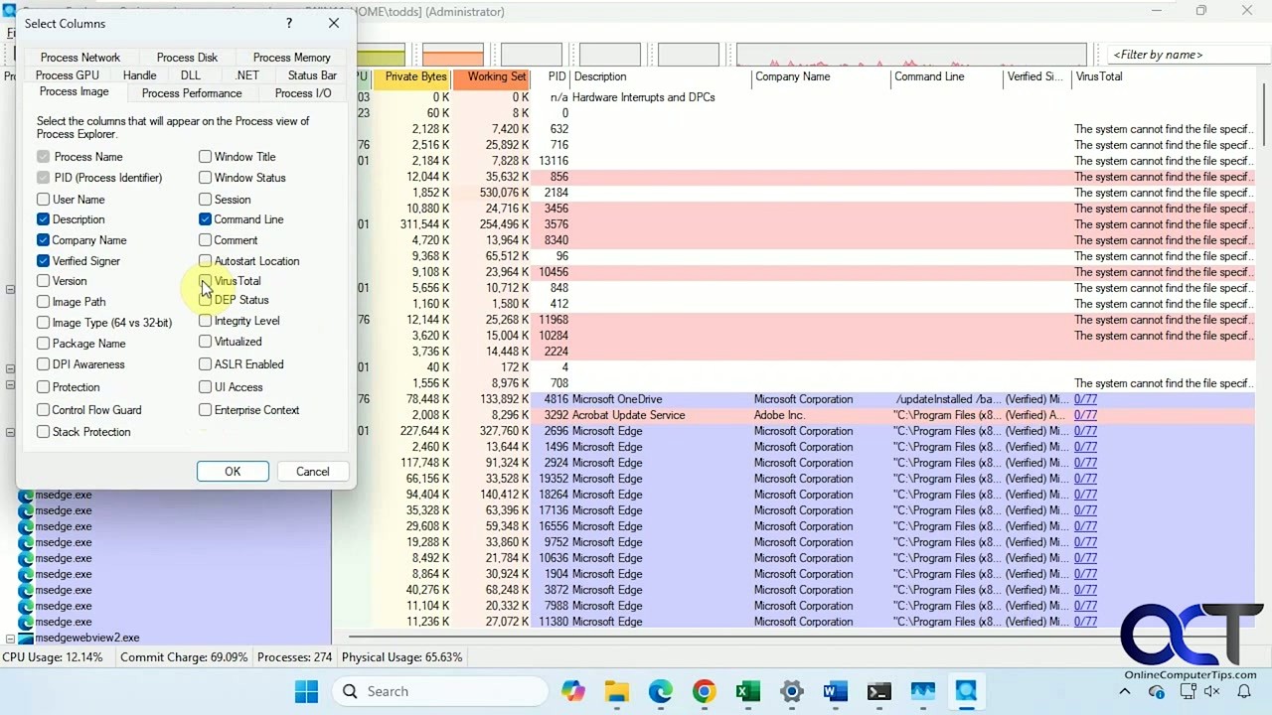
Task: Enable the VirusTotal column checkbox
Action: [205, 281]
